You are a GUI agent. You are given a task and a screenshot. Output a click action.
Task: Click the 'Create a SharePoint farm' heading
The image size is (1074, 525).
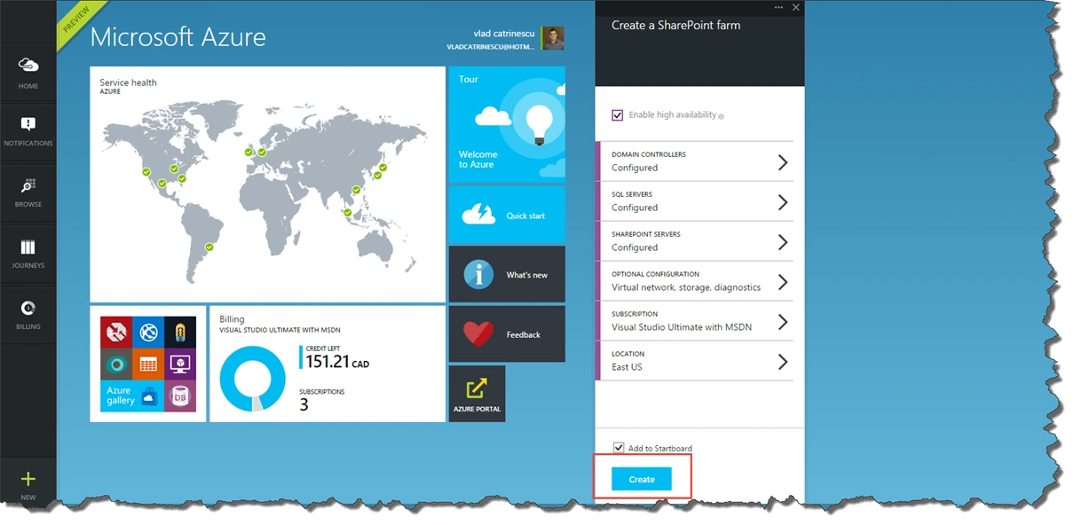click(675, 26)
